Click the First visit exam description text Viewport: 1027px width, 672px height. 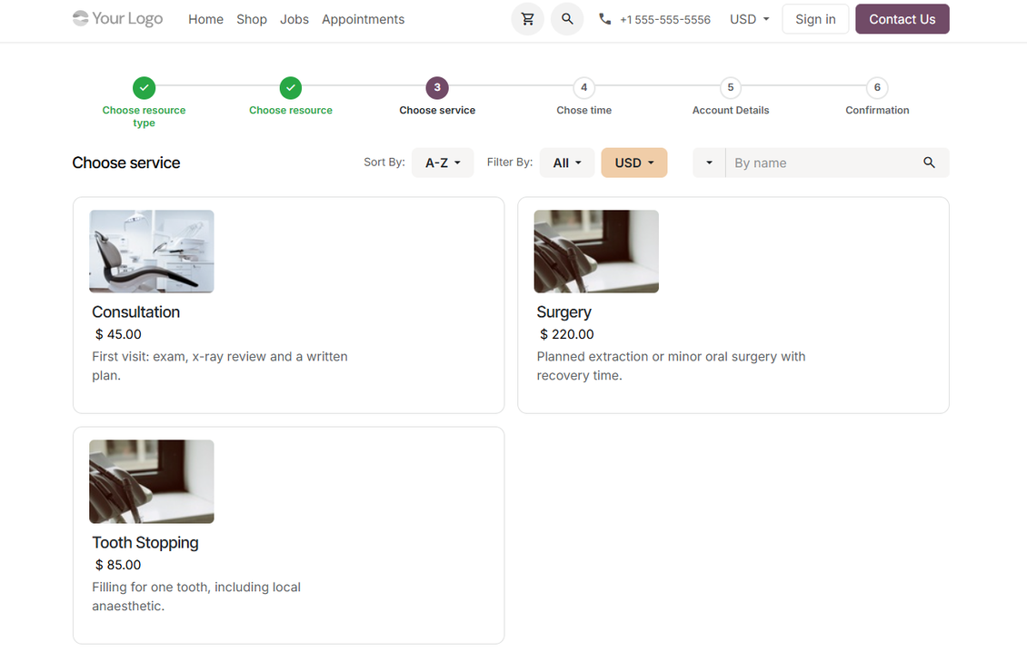(x=219, y=366)
